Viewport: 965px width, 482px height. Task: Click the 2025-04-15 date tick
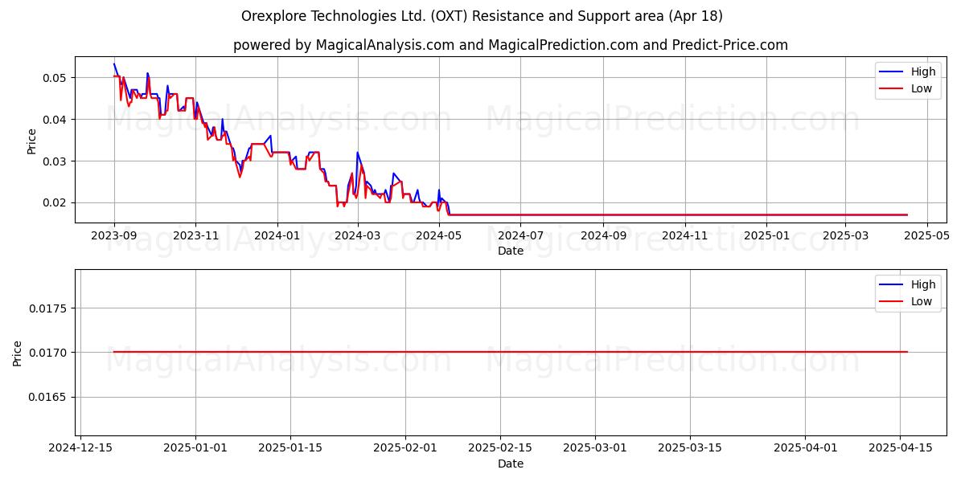tap(901, 448)
